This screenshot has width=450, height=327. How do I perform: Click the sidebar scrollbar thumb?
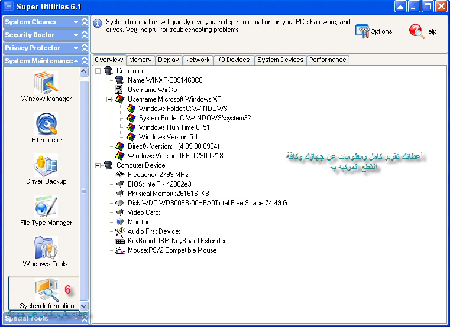(83, 190)
